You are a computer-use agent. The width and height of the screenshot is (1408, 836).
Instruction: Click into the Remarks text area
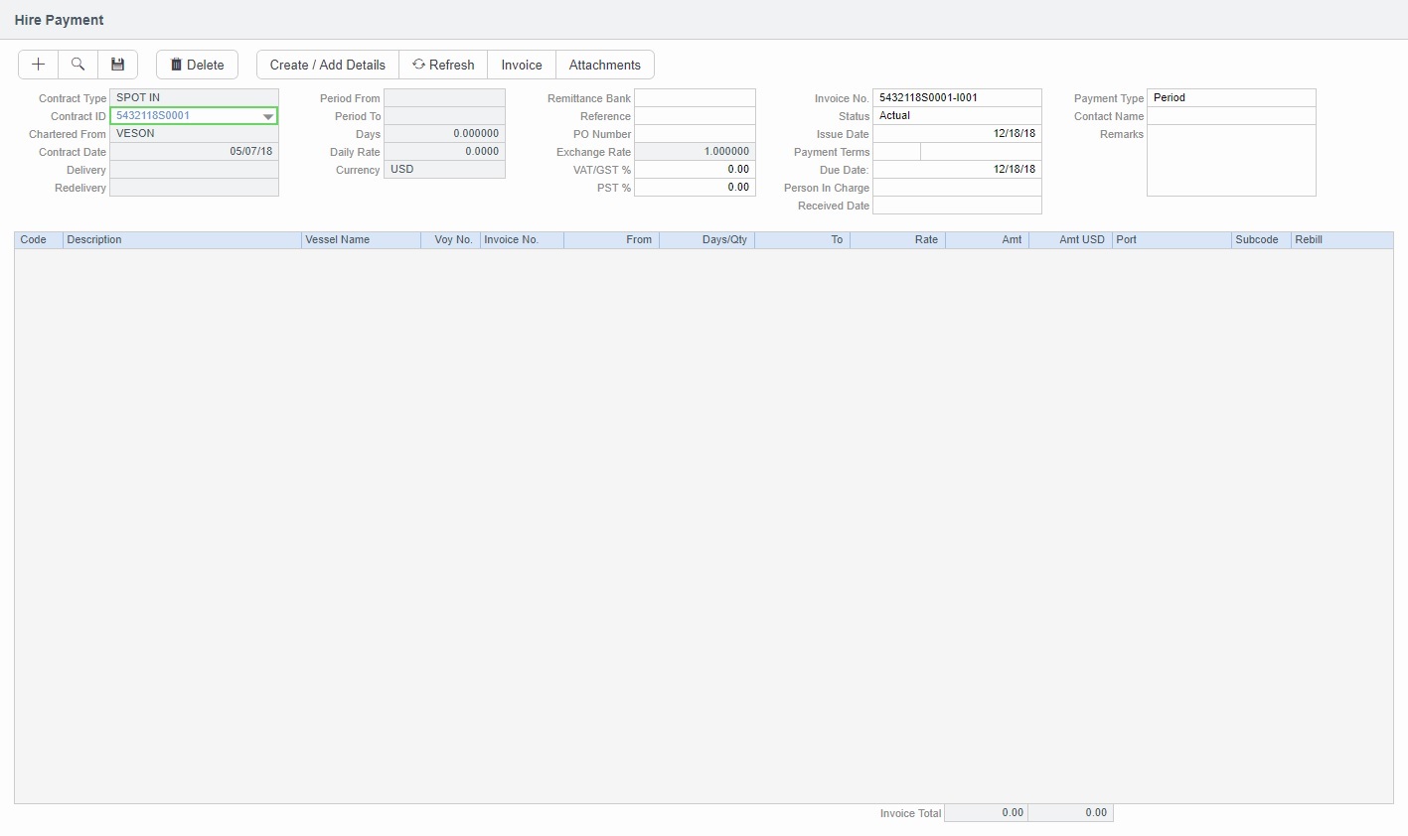[x=1230, y=161]
